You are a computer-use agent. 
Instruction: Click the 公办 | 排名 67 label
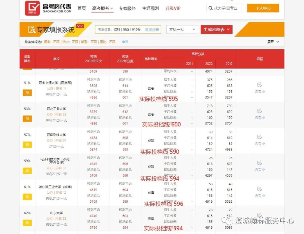[56, 141]
